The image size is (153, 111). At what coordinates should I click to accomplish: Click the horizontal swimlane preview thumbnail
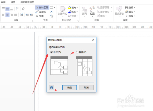[59, 66]
